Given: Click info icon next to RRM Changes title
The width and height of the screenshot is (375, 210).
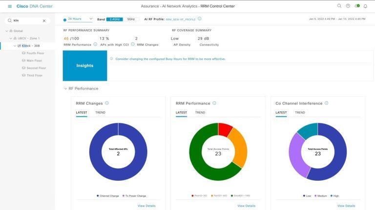Looking at the screenshot, I should (x=107, y=103).
